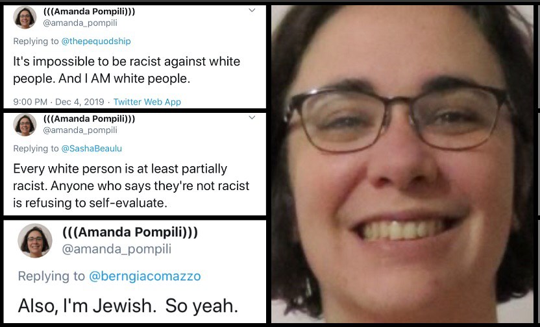The image size is (540, 327).
Task: Click the @amanda_pompili handle above the @thepequodship reply
Action: 80,23
